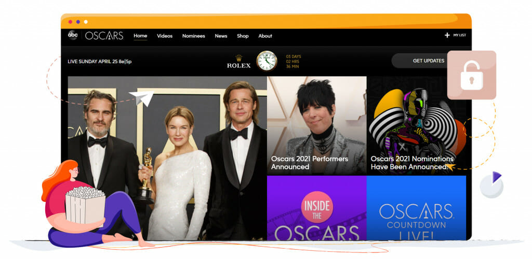Click the OSCARS logo in header
This screenshot has width=532, height=259.
104,36
